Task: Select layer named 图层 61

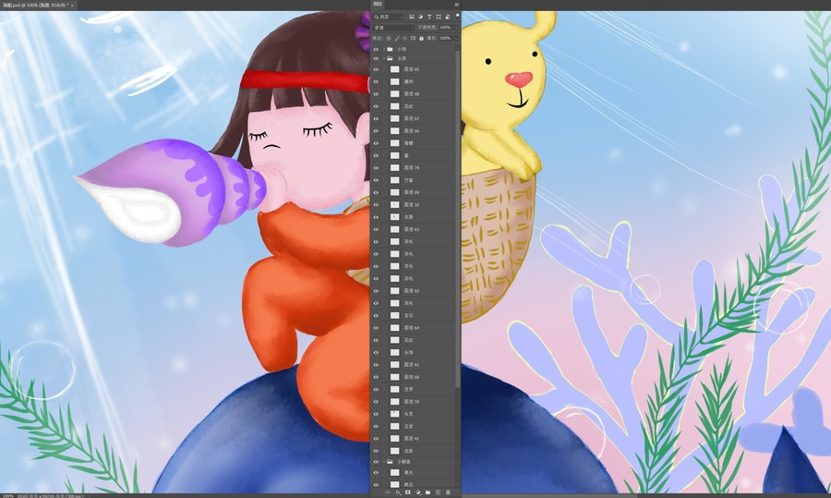Action: pos(412,365)
